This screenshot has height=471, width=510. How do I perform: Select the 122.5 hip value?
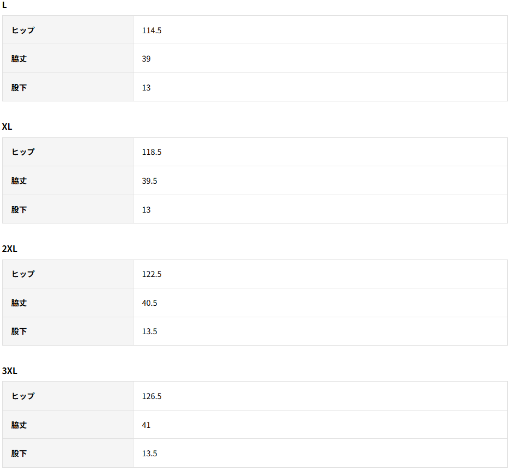[151, 274]
